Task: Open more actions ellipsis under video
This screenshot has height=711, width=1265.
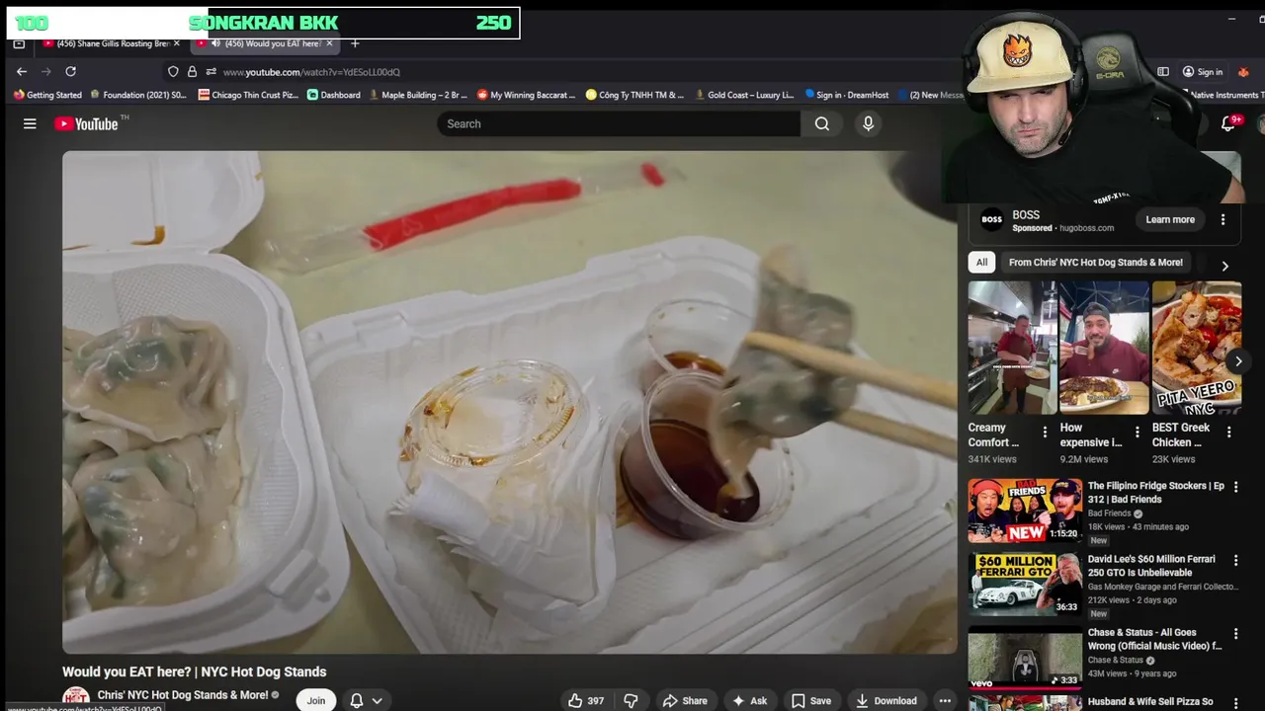Action: coord(945,700)
